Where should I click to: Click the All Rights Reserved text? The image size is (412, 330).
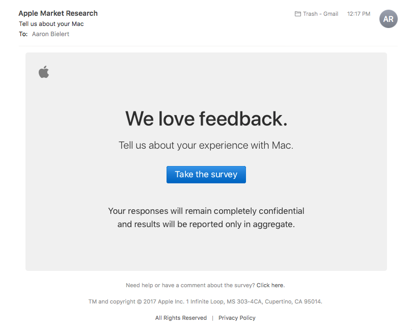click(x=181, y=318)
